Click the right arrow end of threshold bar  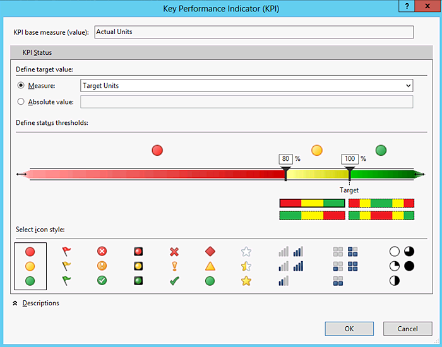pos(419,174)
